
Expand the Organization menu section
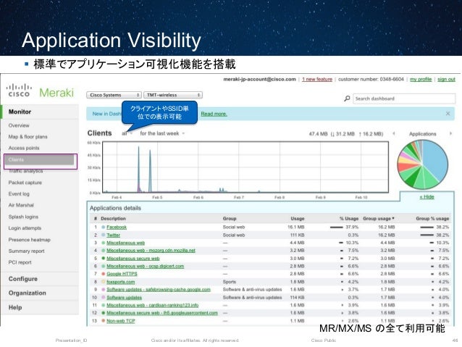point(27,293)
